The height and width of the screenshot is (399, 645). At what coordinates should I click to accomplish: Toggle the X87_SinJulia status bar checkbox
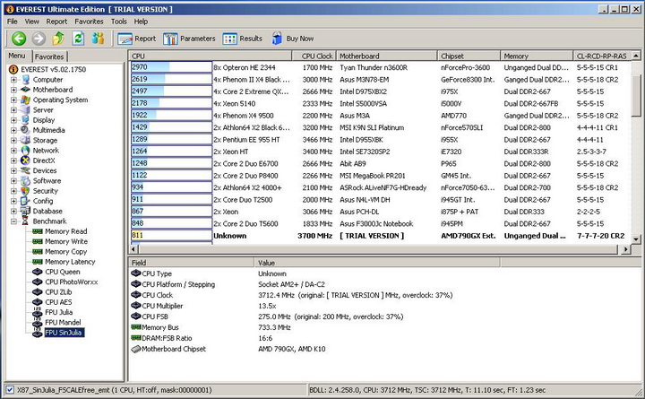pyautogui.click(x=10, y=389)
